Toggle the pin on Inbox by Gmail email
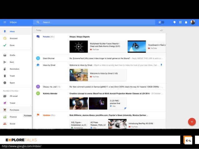Viewport: 199px width, 149px height. (x=161, y=65)
